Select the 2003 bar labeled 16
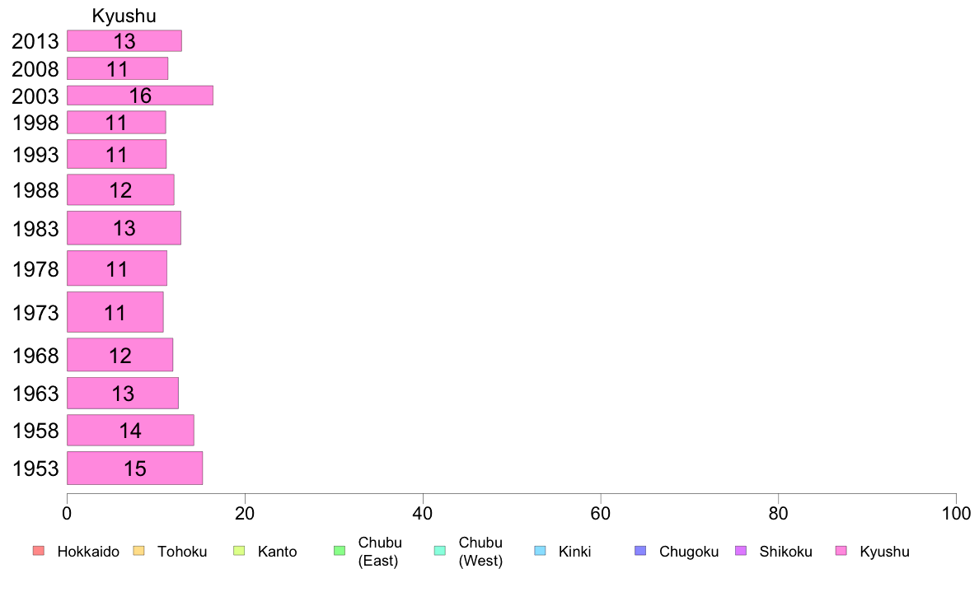This screenshot has height=606, width=979. (140, 96)
